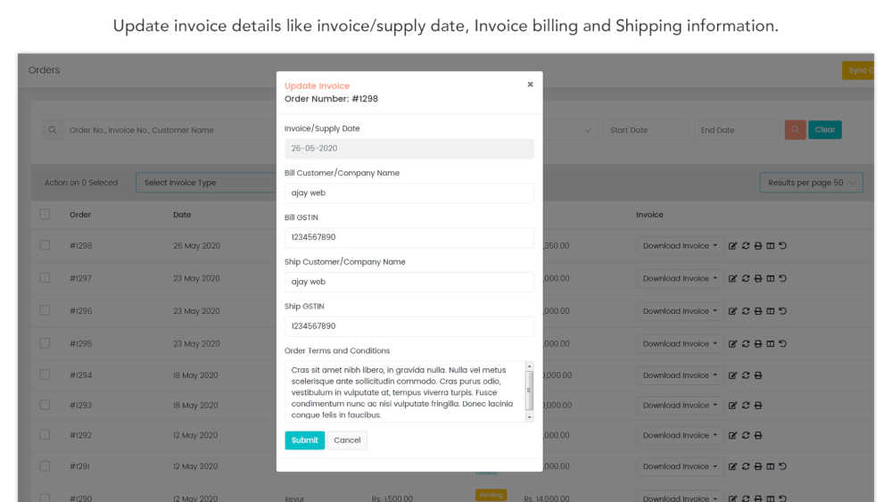Click the undo icon for order #1296
Viewport: 892px width, 502px height.
[783, 311]
